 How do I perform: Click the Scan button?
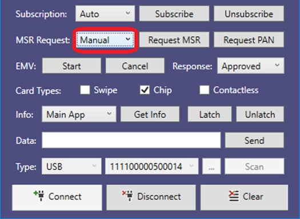[x=254, y=167]
